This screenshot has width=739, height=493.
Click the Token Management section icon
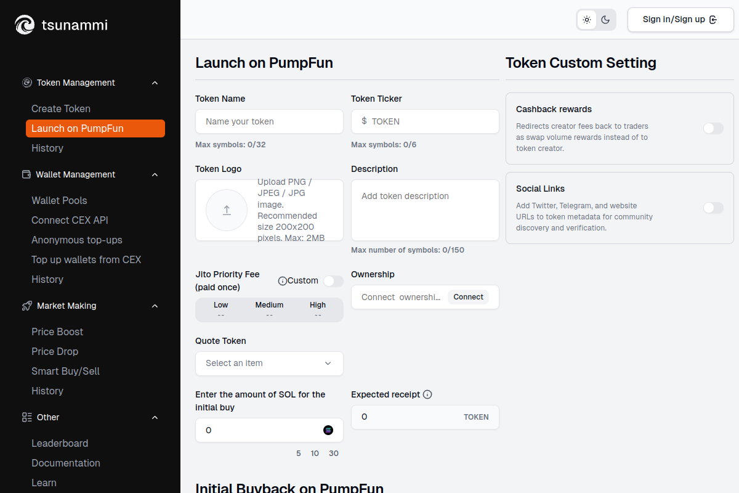tap(26, 83)
